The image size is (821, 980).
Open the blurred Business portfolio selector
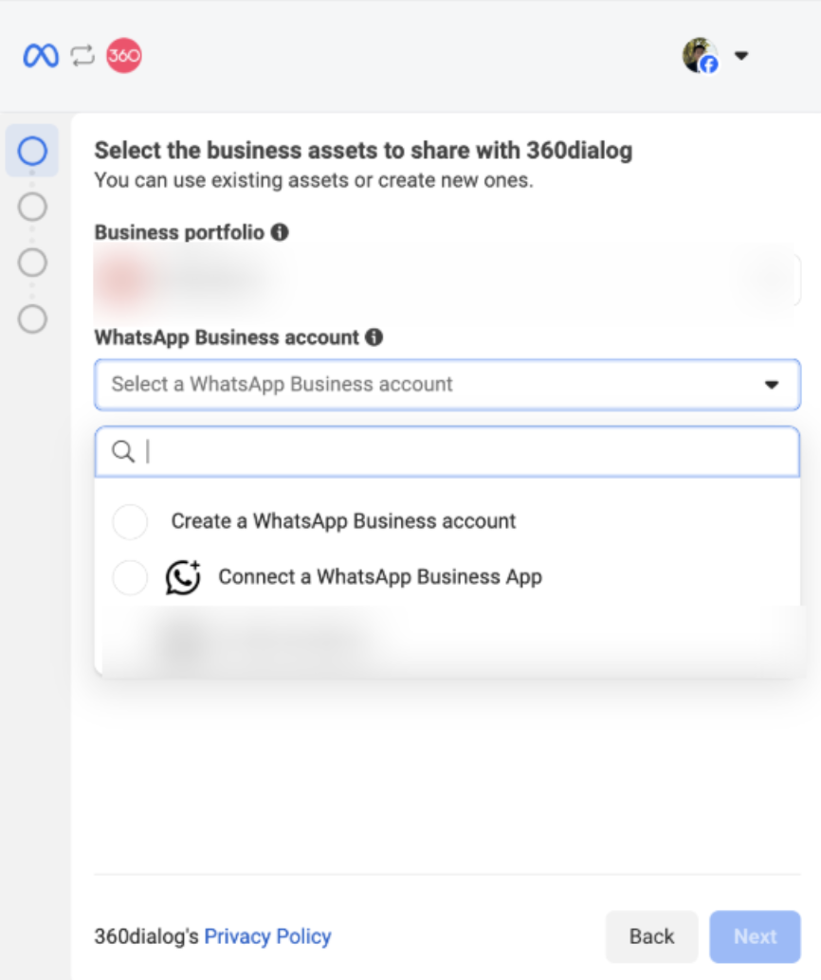tap(447, 280)
